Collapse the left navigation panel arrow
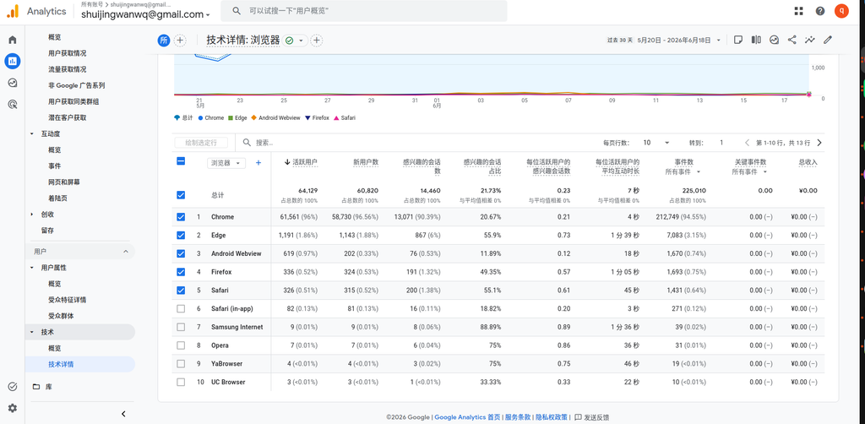865x424 pixels. pyautogui.click(x=123, y=414)
